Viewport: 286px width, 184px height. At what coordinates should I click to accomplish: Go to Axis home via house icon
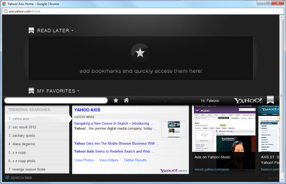pos(126,100)
